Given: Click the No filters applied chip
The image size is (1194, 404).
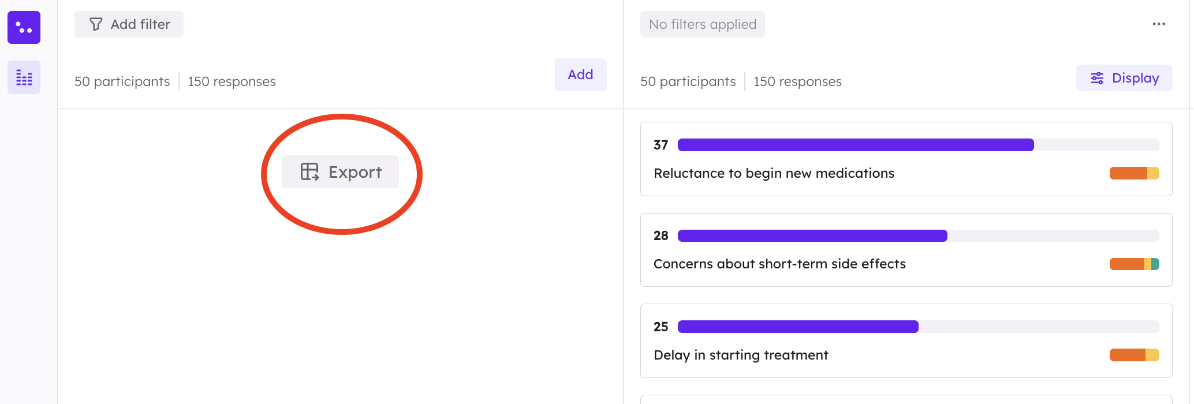Looking at the screenshot, I should coord(702,24).
